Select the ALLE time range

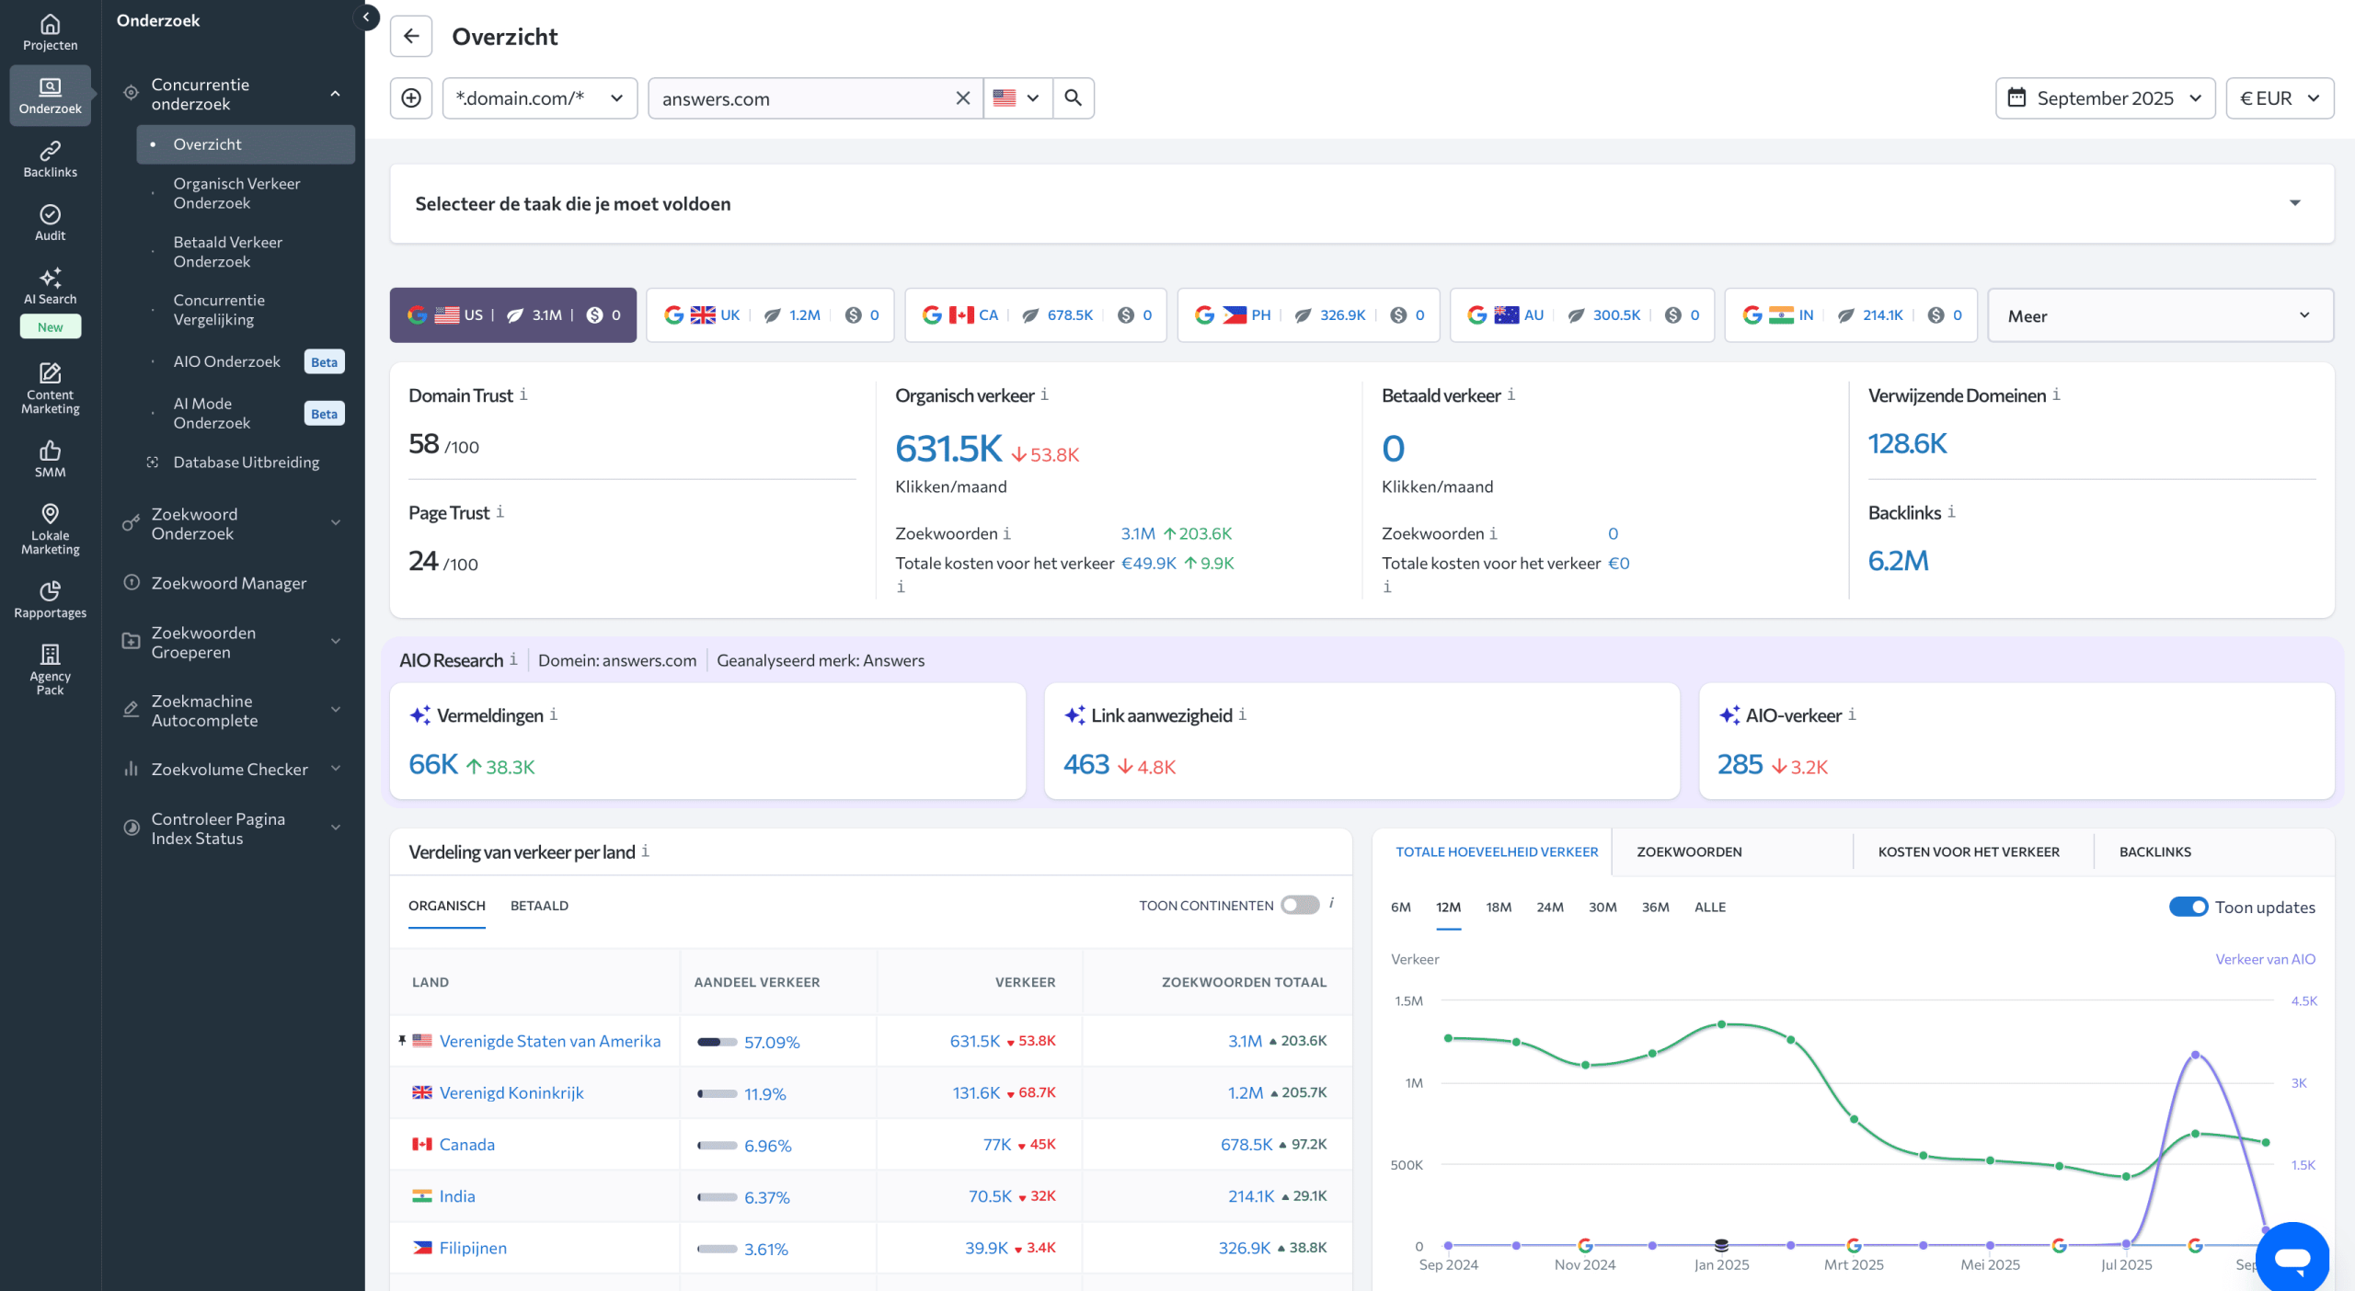[1709, 907]
